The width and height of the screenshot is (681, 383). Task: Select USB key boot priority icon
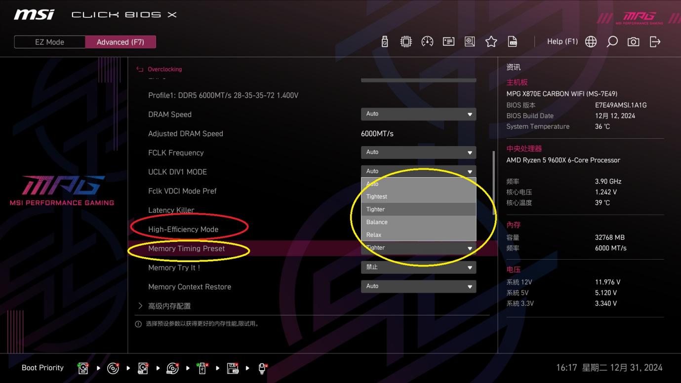pyautogui.click(x=202, y=368)
